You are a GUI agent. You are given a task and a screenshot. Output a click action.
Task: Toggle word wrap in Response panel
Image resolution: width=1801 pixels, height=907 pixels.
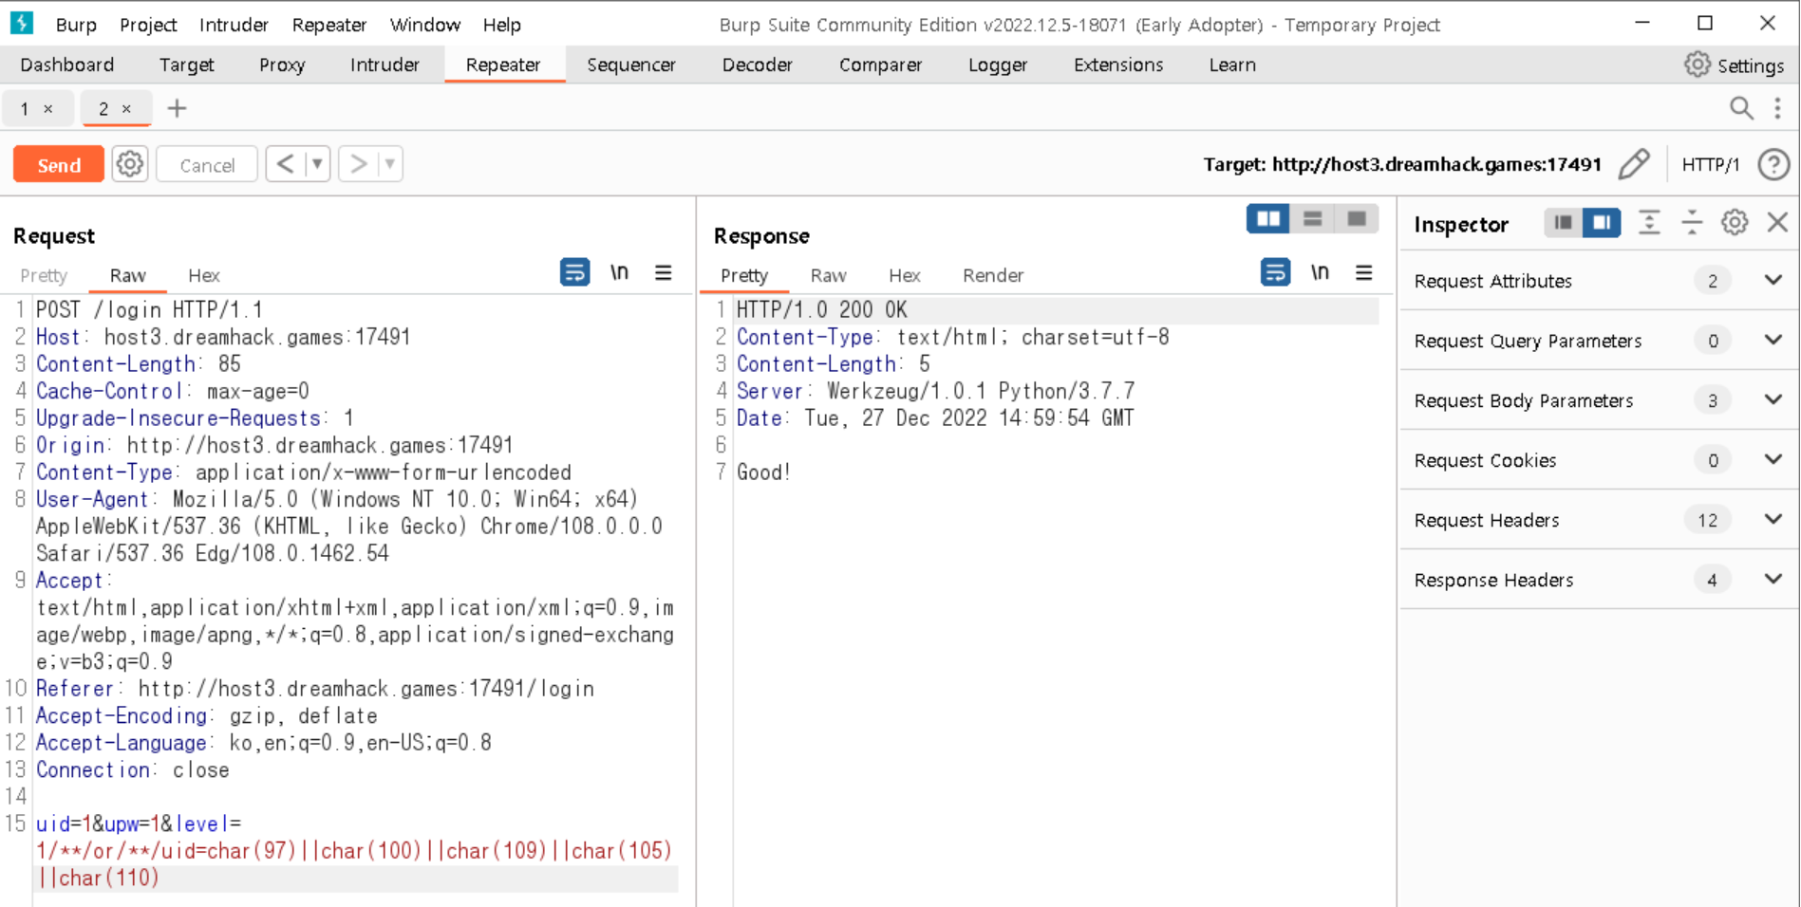point(1275,272)
